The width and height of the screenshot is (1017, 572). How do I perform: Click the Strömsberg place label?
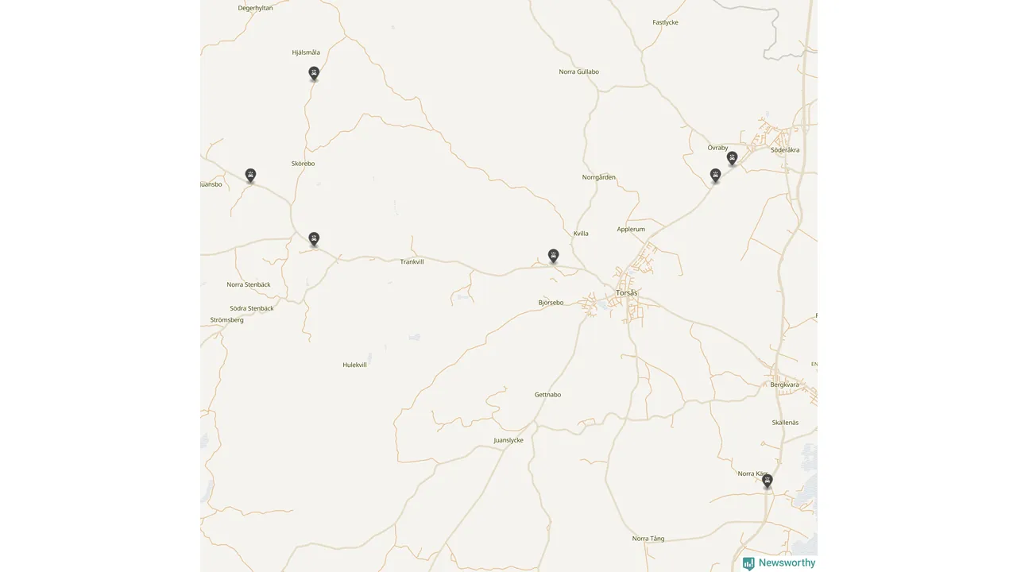click(226, 319)
